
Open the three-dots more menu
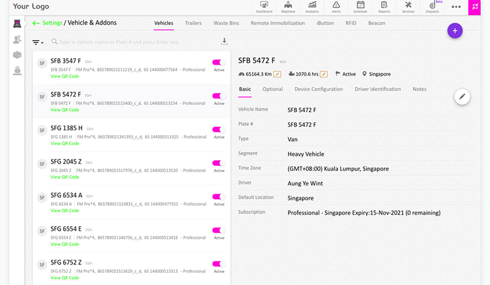point(456,7)
